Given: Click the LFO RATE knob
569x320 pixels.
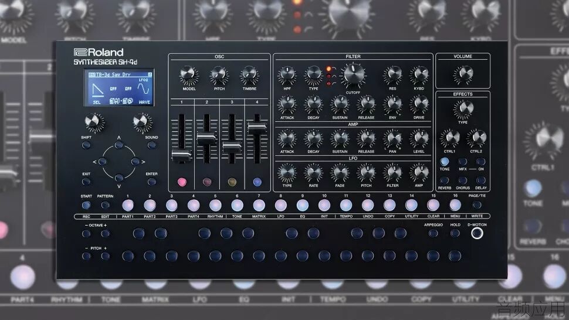Looking at the screenshot, I should point(313,172).
